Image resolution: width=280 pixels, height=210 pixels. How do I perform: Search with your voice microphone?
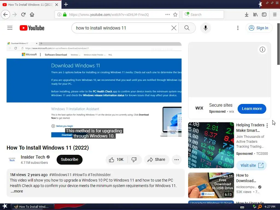click(x=206, y=28)
